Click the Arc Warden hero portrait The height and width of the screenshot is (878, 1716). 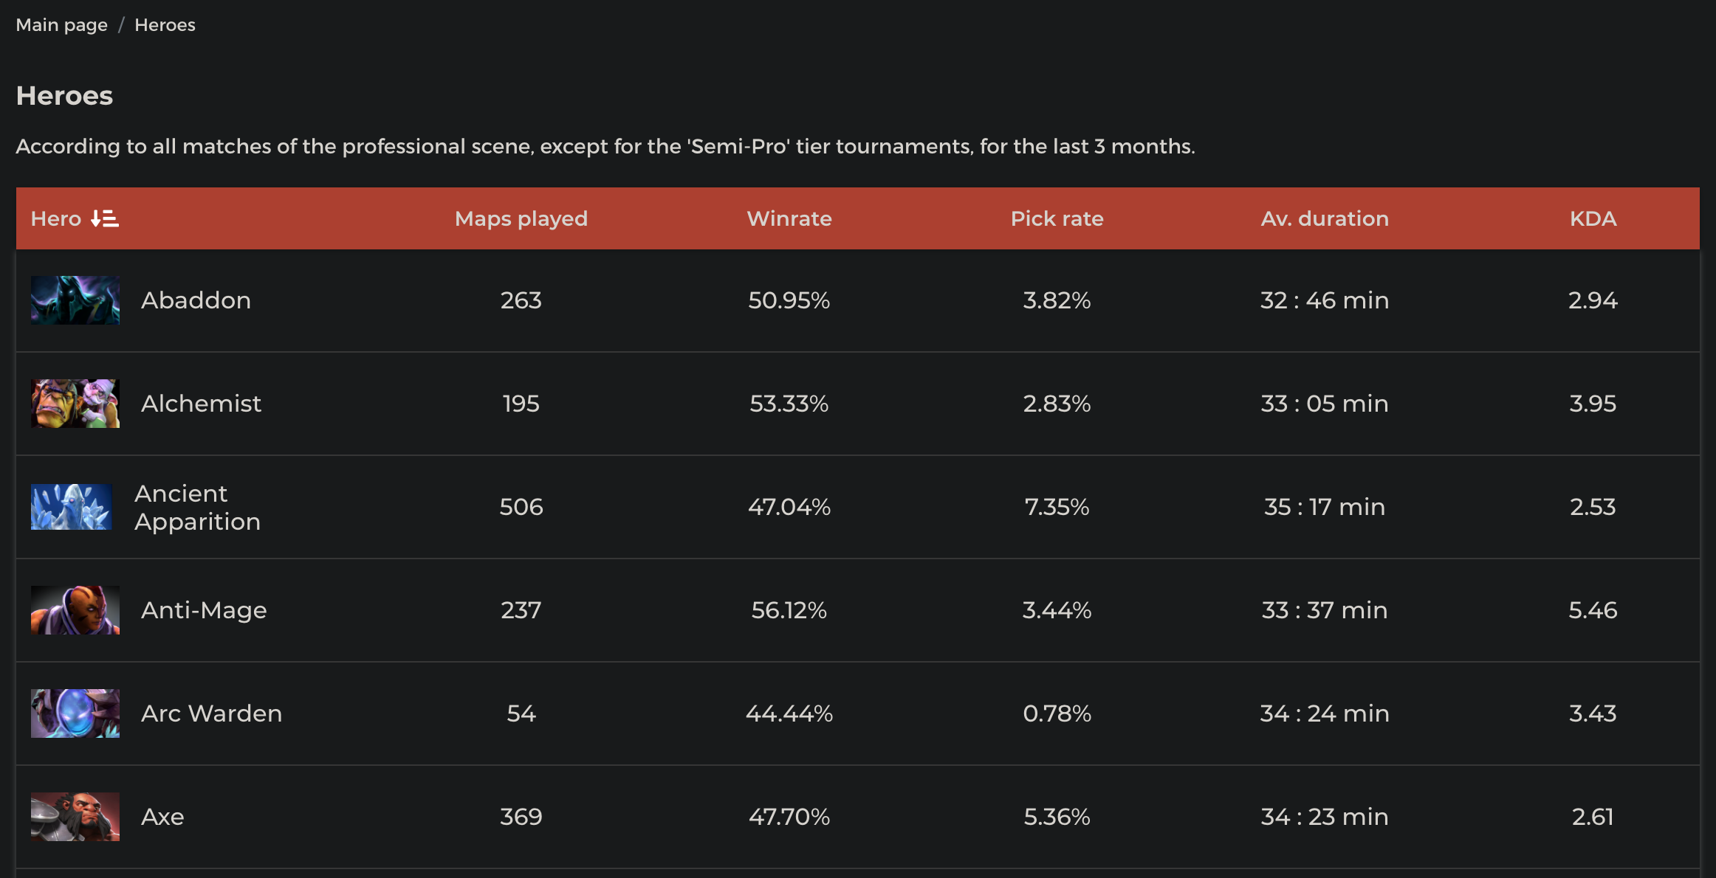click(75, 713)
